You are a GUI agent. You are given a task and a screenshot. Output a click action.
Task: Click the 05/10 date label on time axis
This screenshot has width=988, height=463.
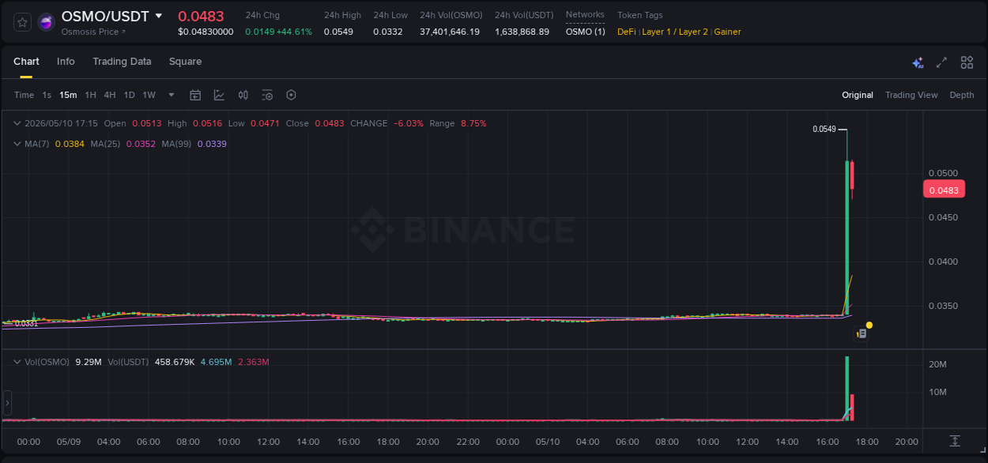click(548, 442)
